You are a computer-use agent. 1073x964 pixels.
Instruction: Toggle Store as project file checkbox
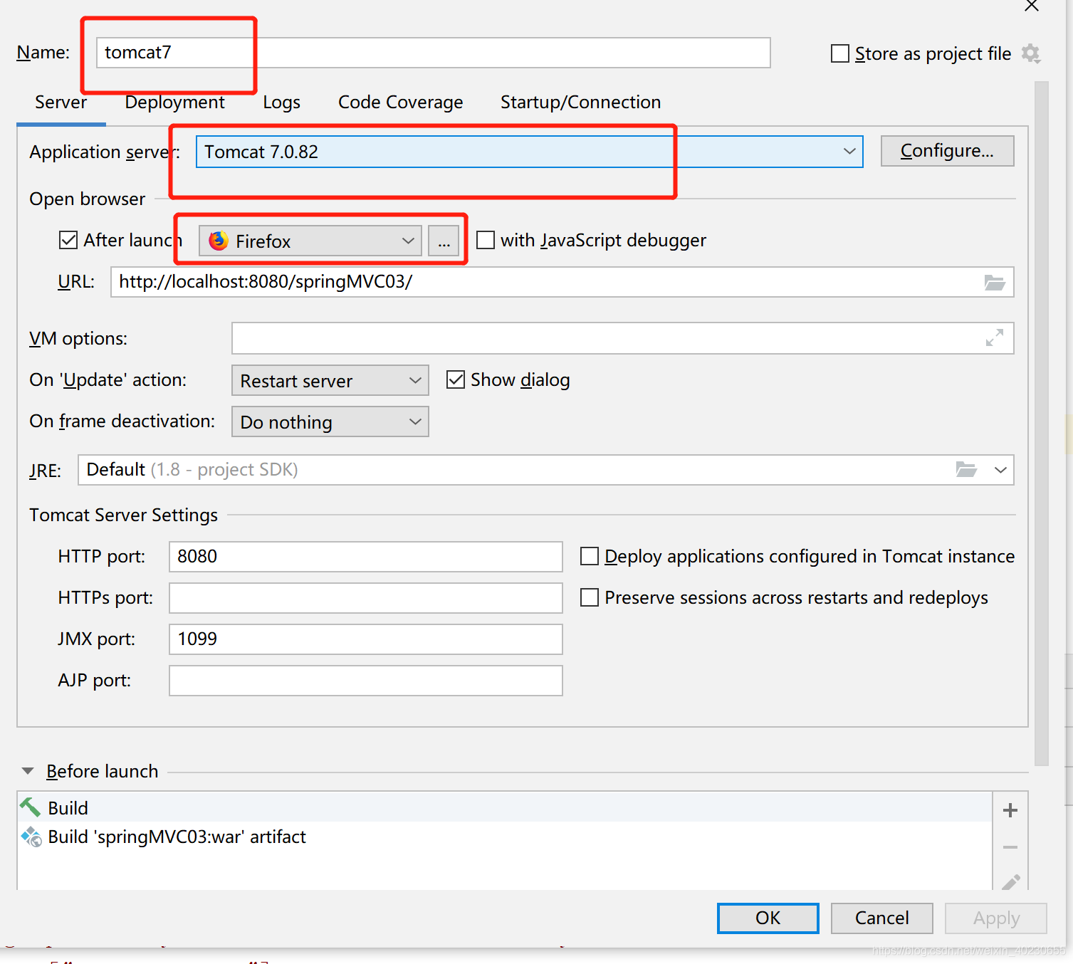(840, 53)
